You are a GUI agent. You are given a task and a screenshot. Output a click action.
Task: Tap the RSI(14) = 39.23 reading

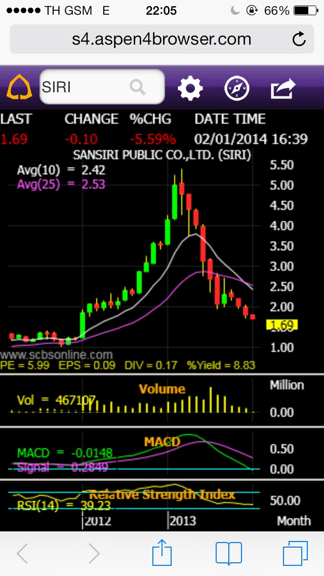point(64,506)
